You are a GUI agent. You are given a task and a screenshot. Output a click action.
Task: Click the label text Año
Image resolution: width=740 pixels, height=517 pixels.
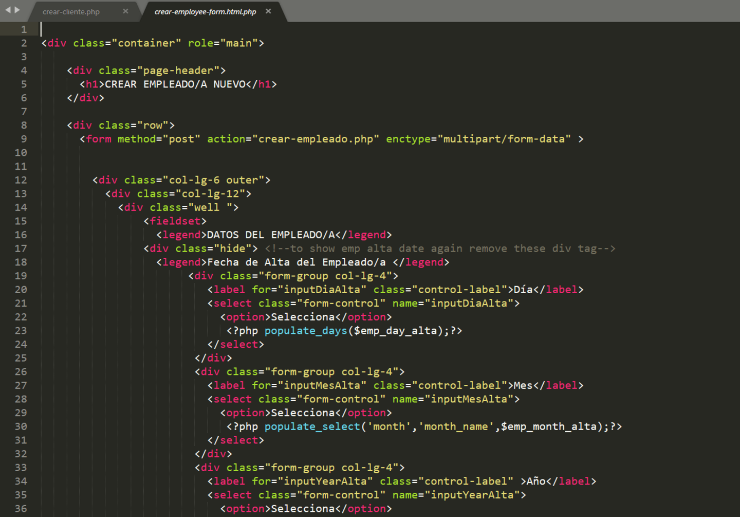coord(536,482)
